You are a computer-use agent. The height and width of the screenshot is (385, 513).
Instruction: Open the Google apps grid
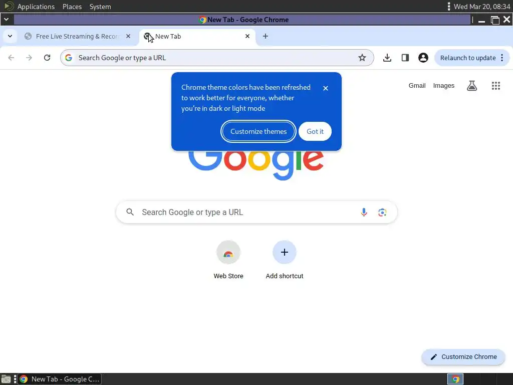pyautogui.click(x=495, y=86)
